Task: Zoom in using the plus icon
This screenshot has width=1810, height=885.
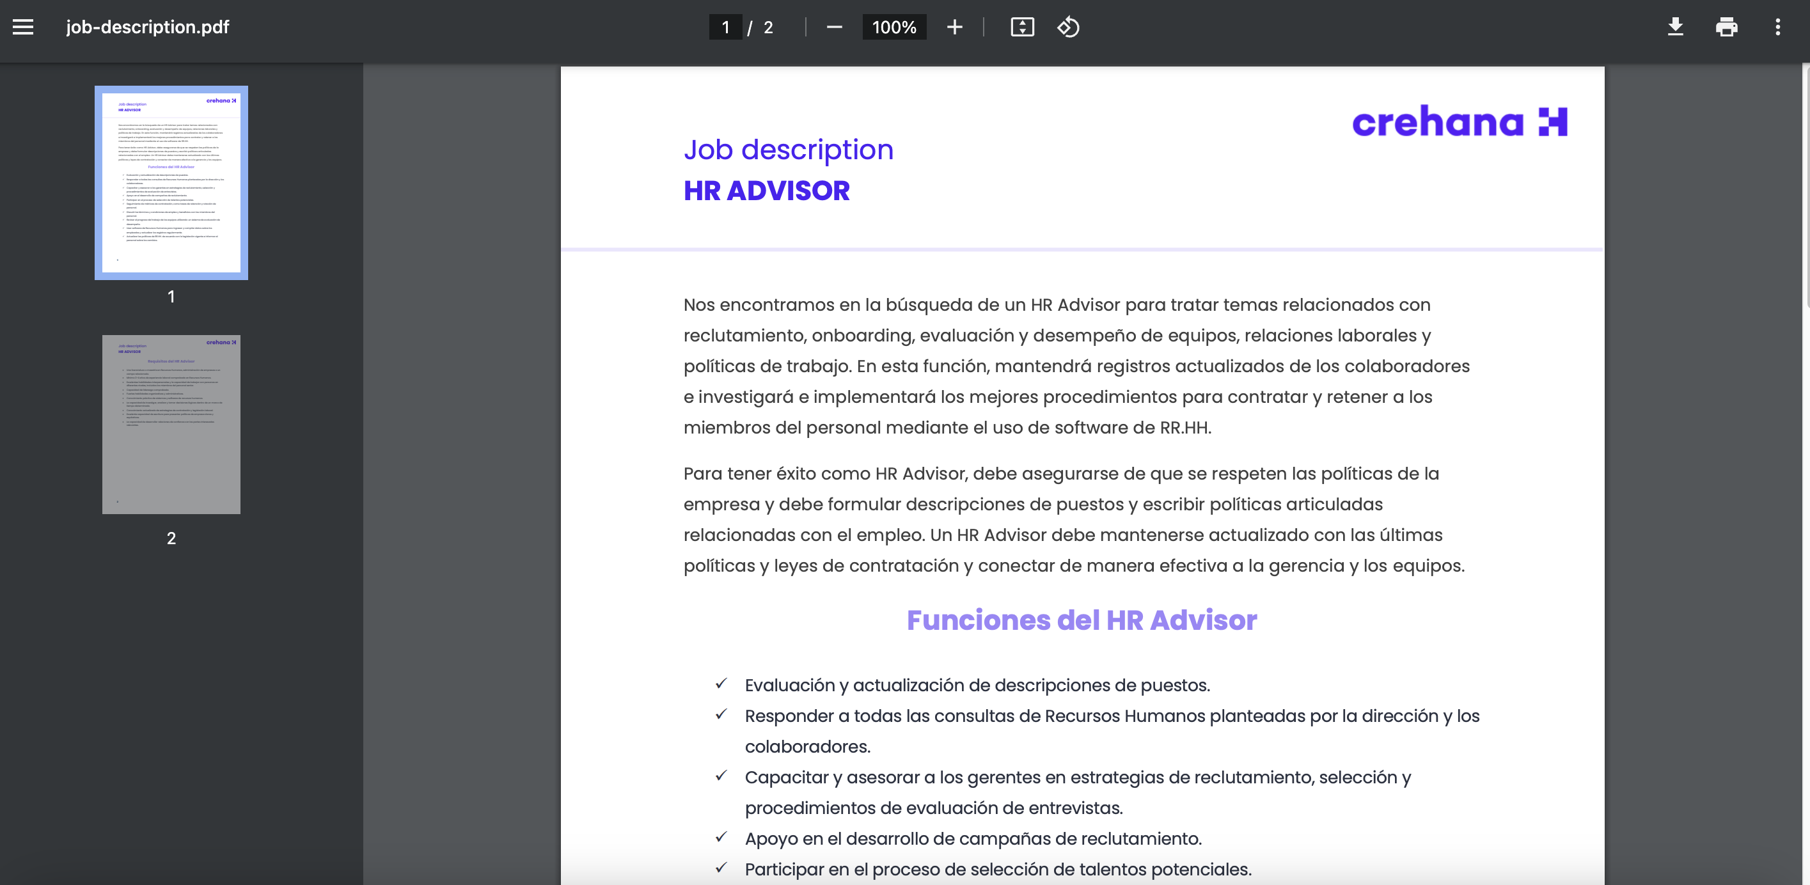Action: coord(954,27)
